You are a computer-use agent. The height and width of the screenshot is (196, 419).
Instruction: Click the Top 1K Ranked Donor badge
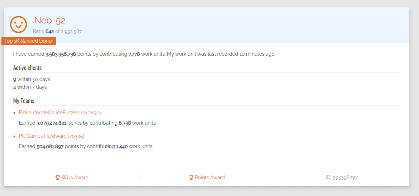pyautogui.click(x=29, y=41)
